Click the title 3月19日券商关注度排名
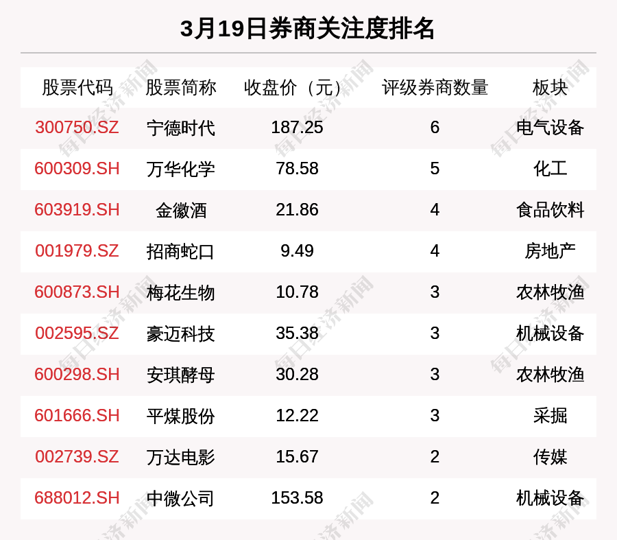This screenshot has height=540, width=617. point(308,29)
